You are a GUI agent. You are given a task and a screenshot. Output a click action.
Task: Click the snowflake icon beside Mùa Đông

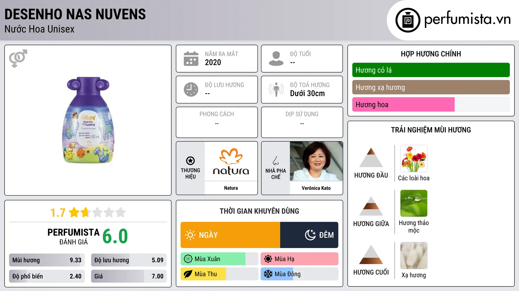268,274
